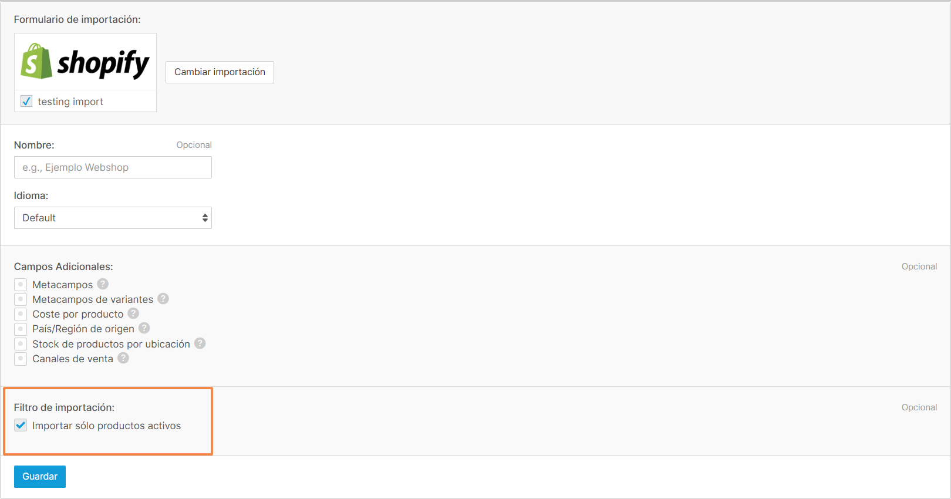Check the Canales de venta box
Viewport: 951px width, 499px height.
[21, 359]
